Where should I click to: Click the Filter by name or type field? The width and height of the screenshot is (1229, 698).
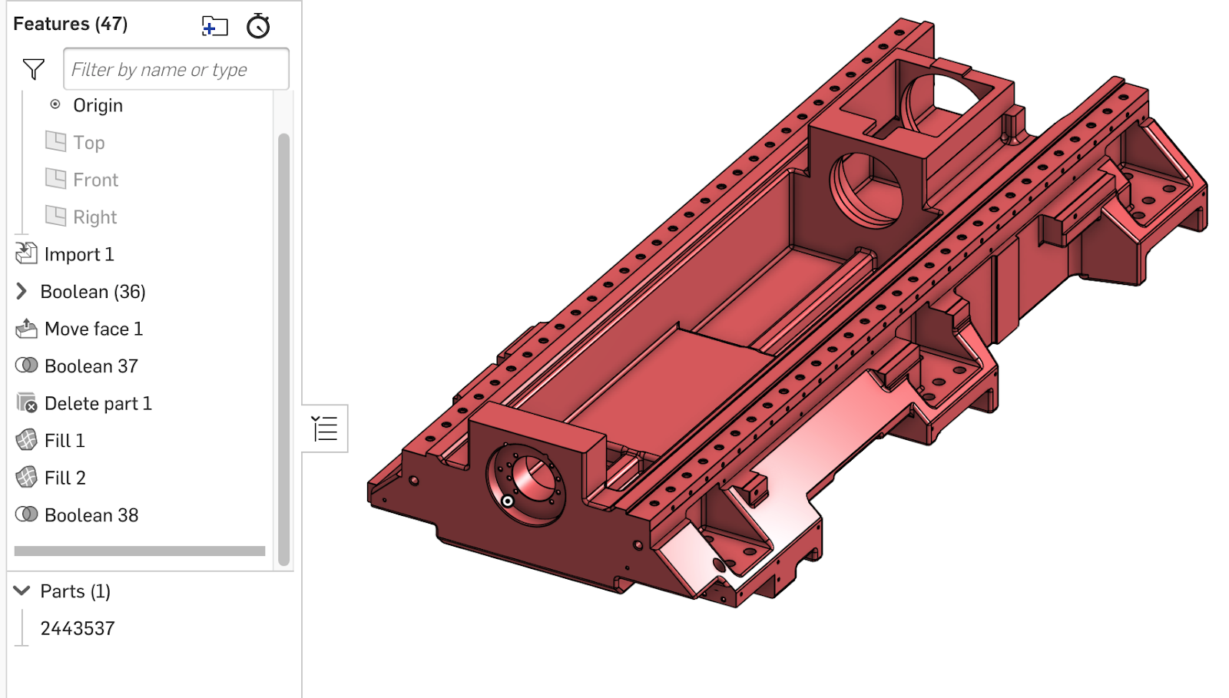[x=176, y=70]
